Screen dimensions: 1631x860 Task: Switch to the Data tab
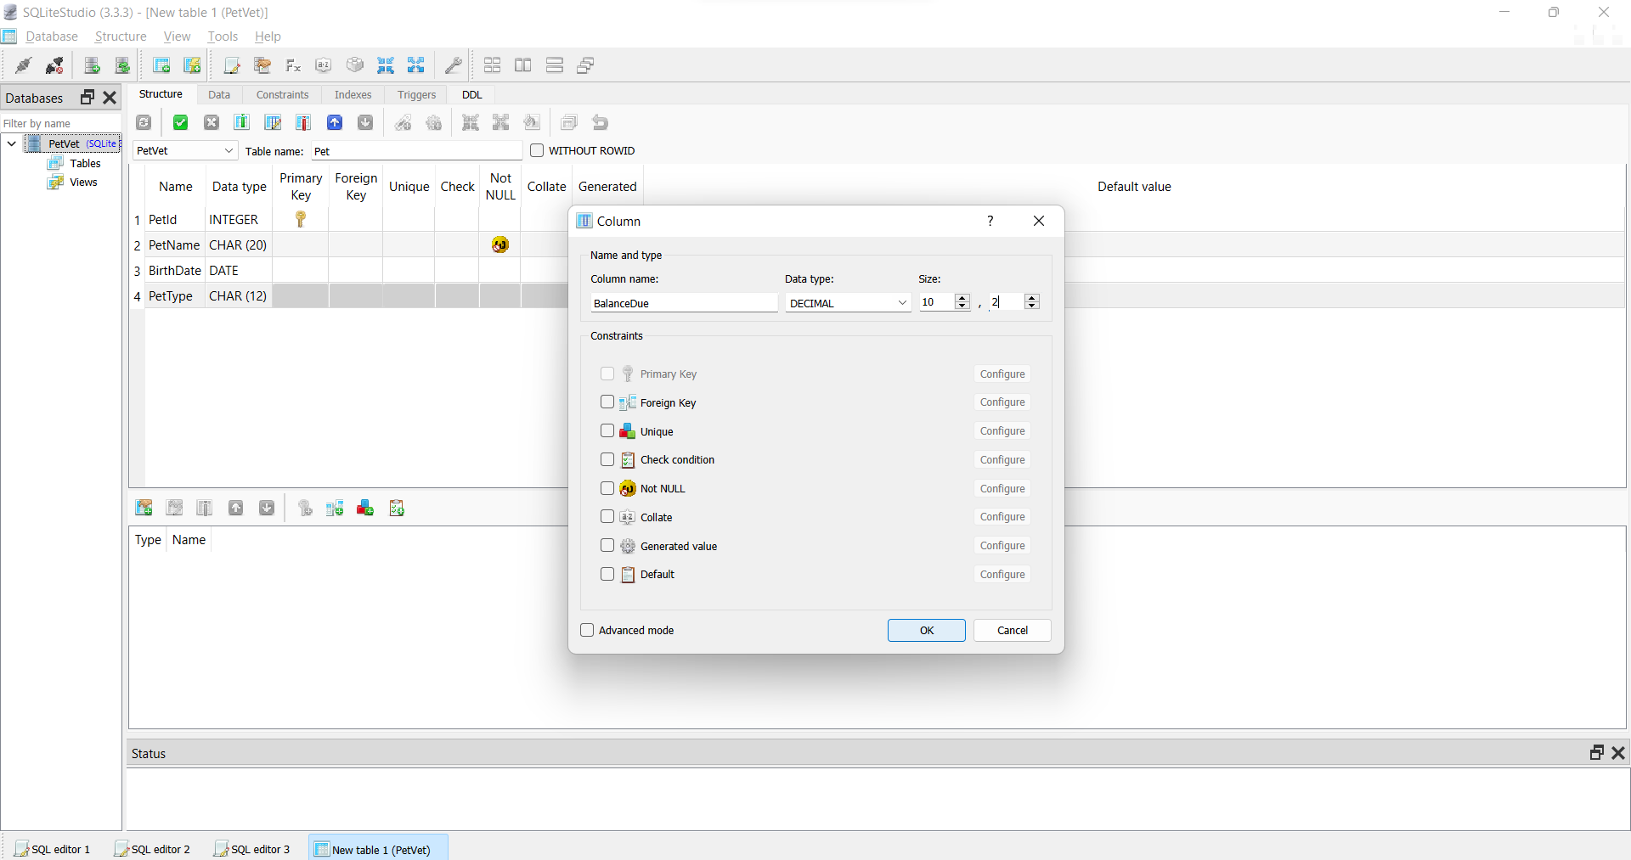point(219,94)
